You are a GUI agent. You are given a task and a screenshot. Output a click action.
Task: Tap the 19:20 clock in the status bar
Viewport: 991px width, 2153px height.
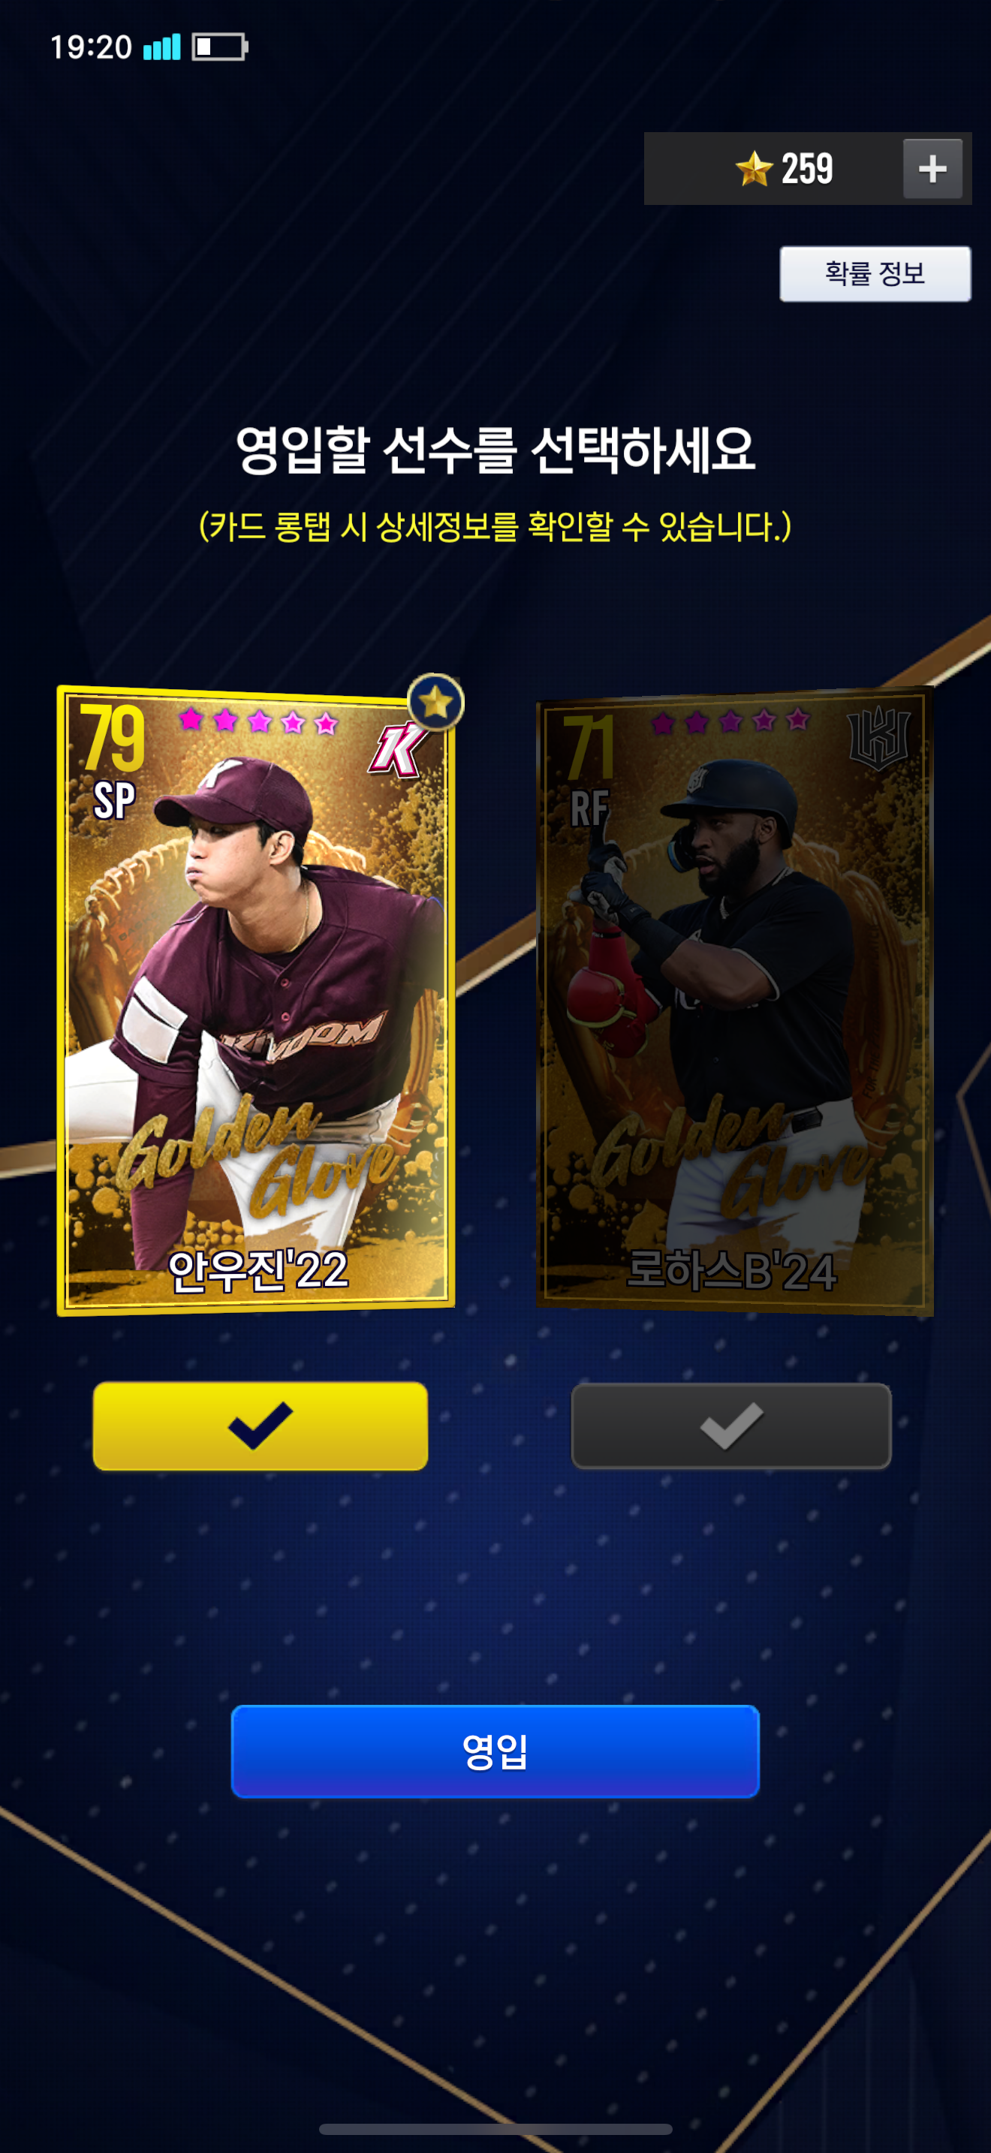point(91,47)
